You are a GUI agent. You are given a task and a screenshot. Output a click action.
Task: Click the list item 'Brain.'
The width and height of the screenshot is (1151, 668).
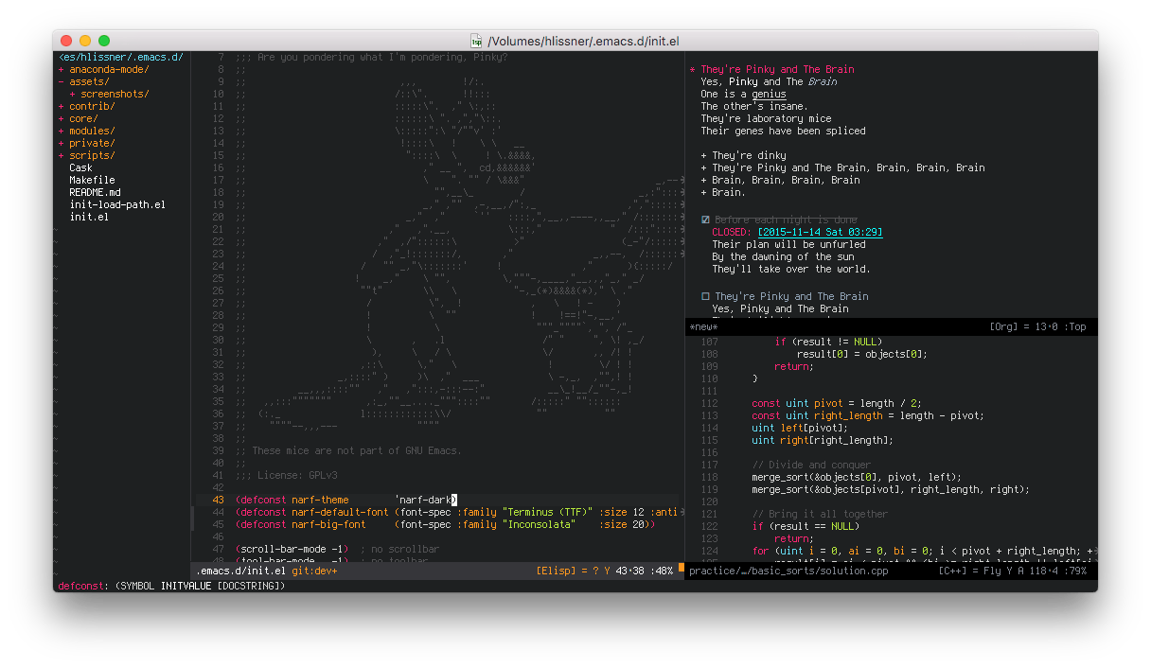pos(729,192)
